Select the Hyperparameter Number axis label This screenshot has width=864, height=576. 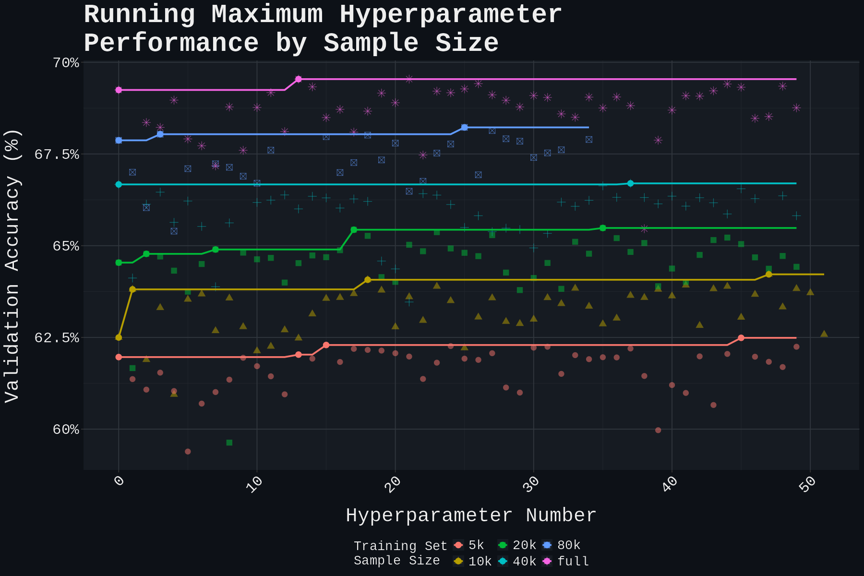click(470, 515)
